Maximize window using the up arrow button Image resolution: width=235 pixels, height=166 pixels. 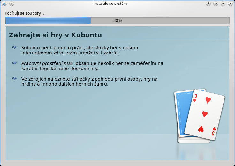tap(223, 4)
